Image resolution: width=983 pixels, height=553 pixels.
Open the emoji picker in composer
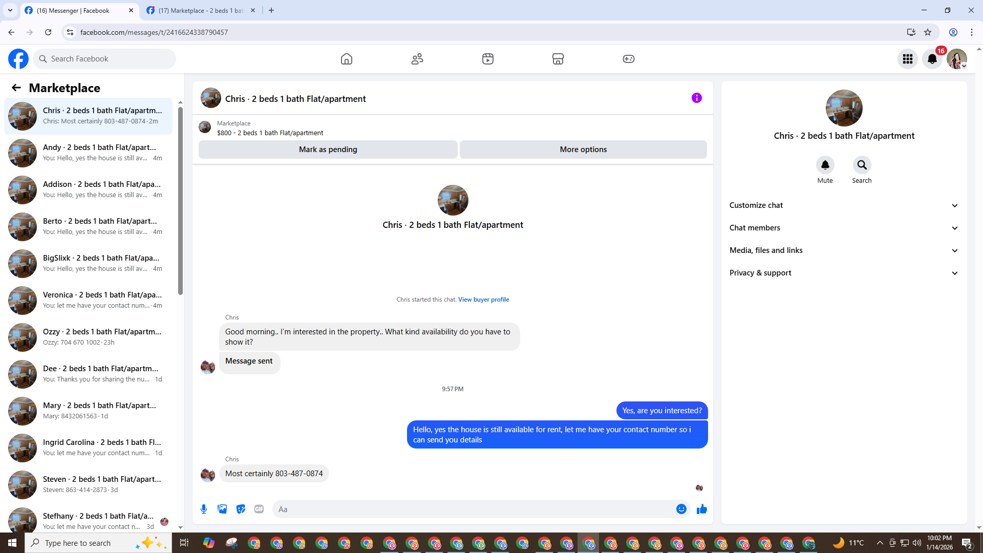[x=681, y=509]
